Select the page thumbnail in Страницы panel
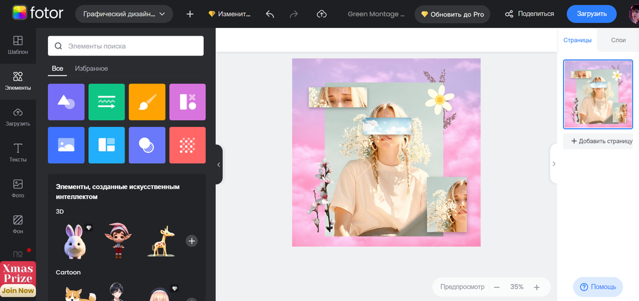Screen dimensions: 639x301 pyautogui.click(x=597, y=94)
